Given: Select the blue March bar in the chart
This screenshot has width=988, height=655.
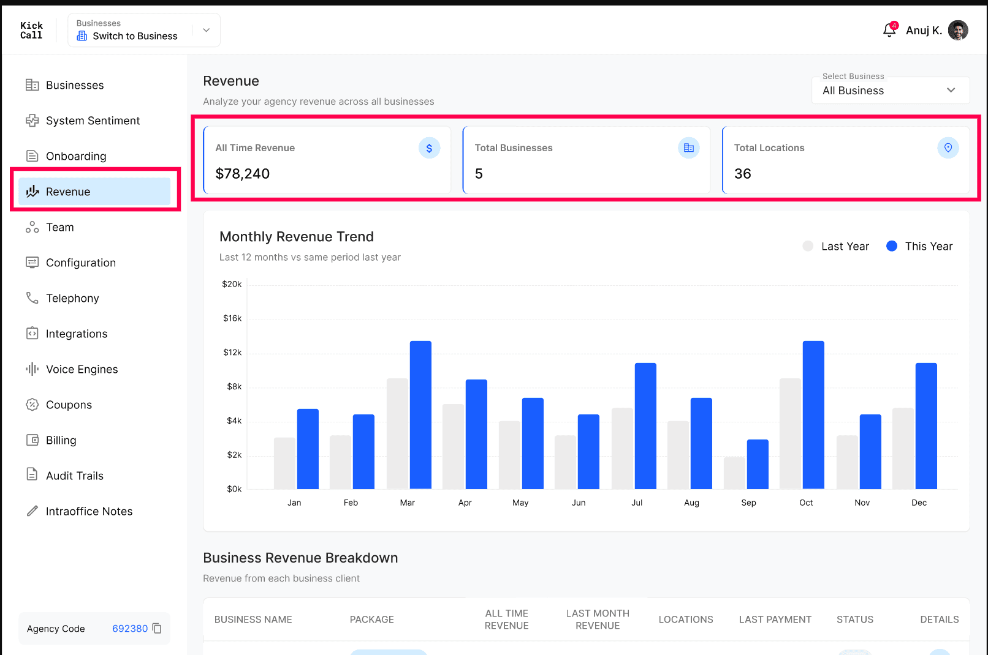Looking at the screenshot, I should click(420, 415).
